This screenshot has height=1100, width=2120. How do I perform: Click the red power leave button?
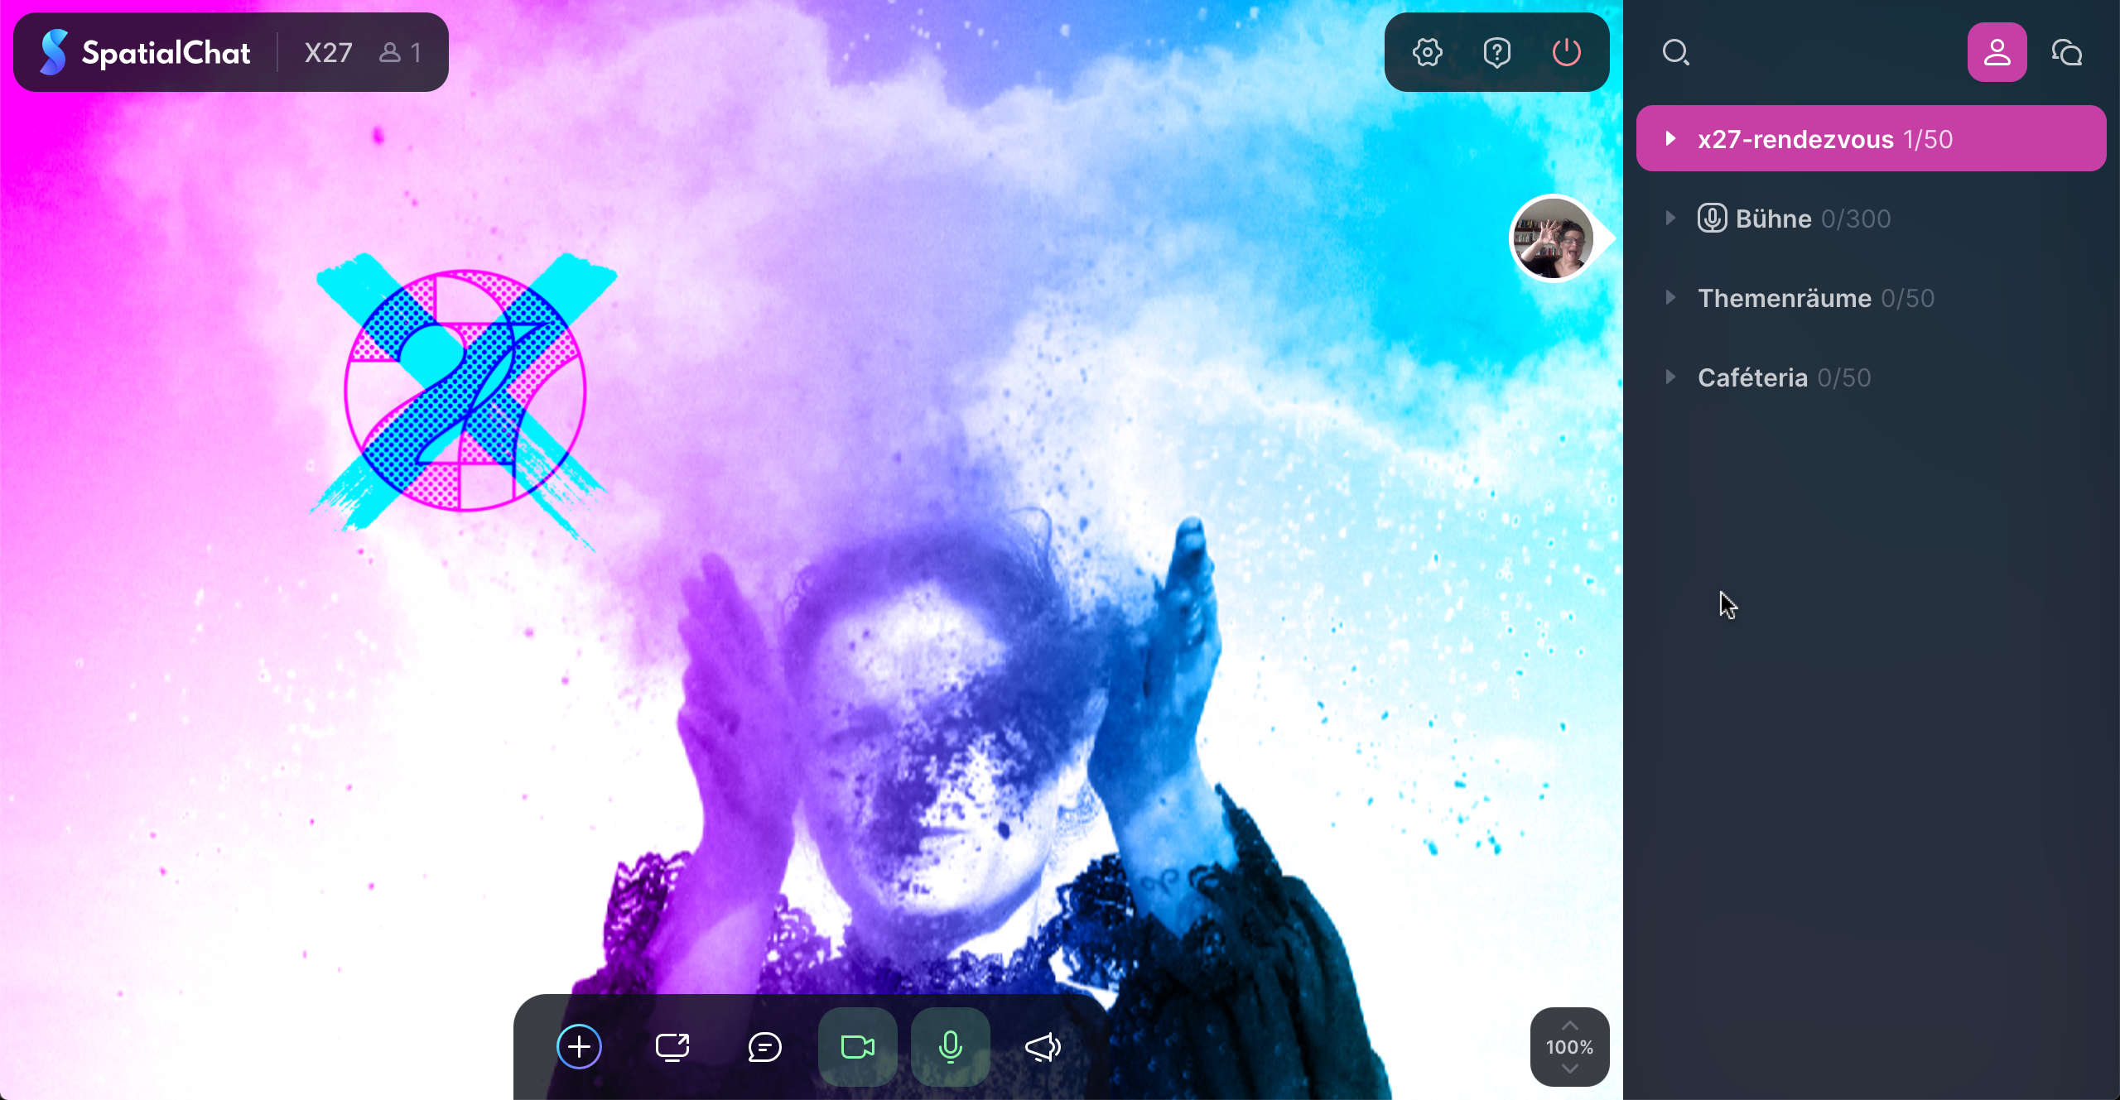tap(1566, 52)
